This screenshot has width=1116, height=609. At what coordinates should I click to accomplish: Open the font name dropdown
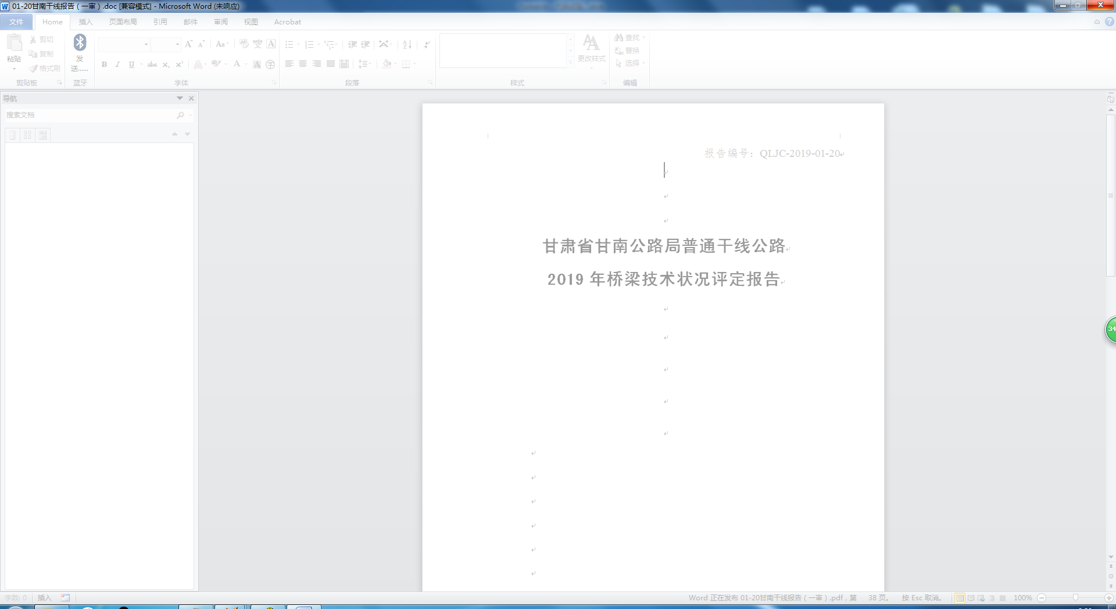[146, 44]
